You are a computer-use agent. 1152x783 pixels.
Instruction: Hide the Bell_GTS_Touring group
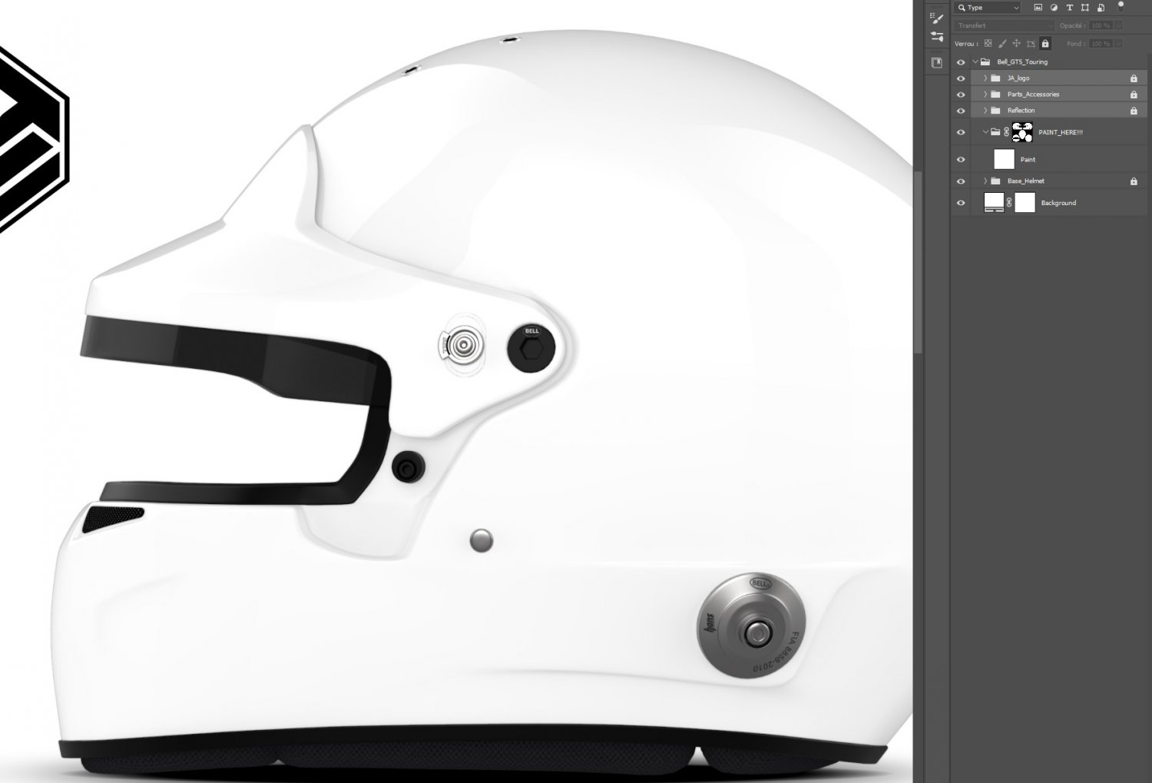point(960,61)
